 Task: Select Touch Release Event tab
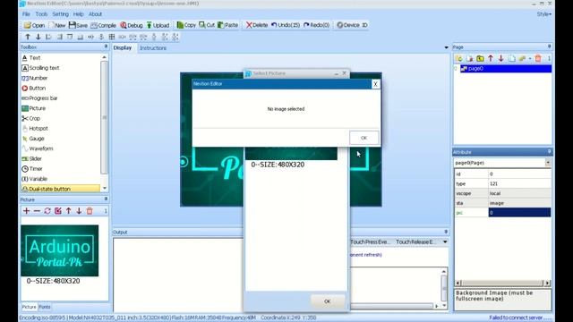(415, 241)
